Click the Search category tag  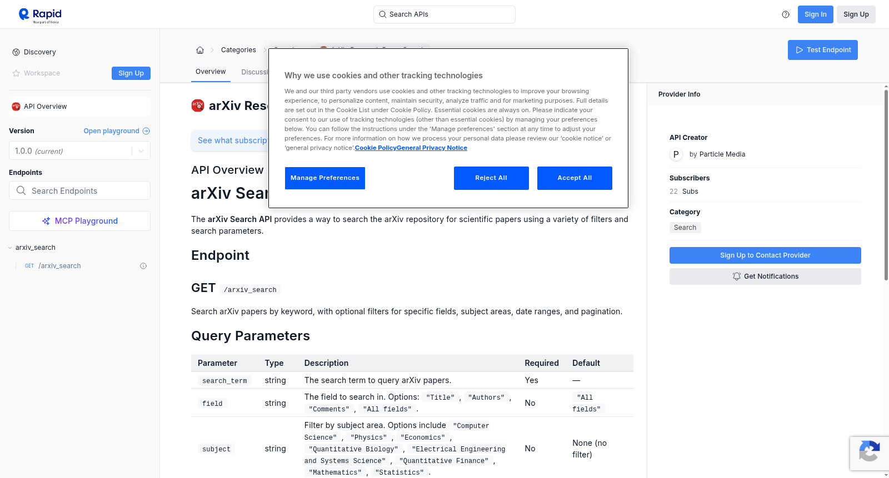coord(685,228)
